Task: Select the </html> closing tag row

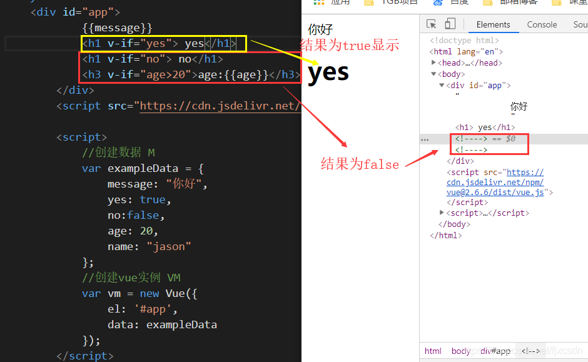Action: click(x=445, y=235)
